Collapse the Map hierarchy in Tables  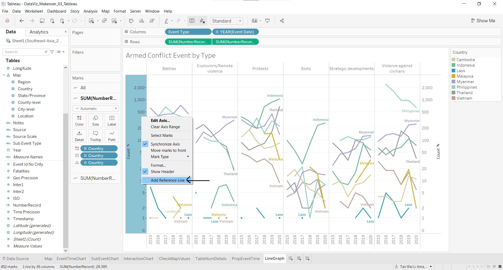tap(4, 75)
